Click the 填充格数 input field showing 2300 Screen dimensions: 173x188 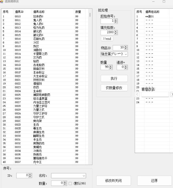[108, 32]
